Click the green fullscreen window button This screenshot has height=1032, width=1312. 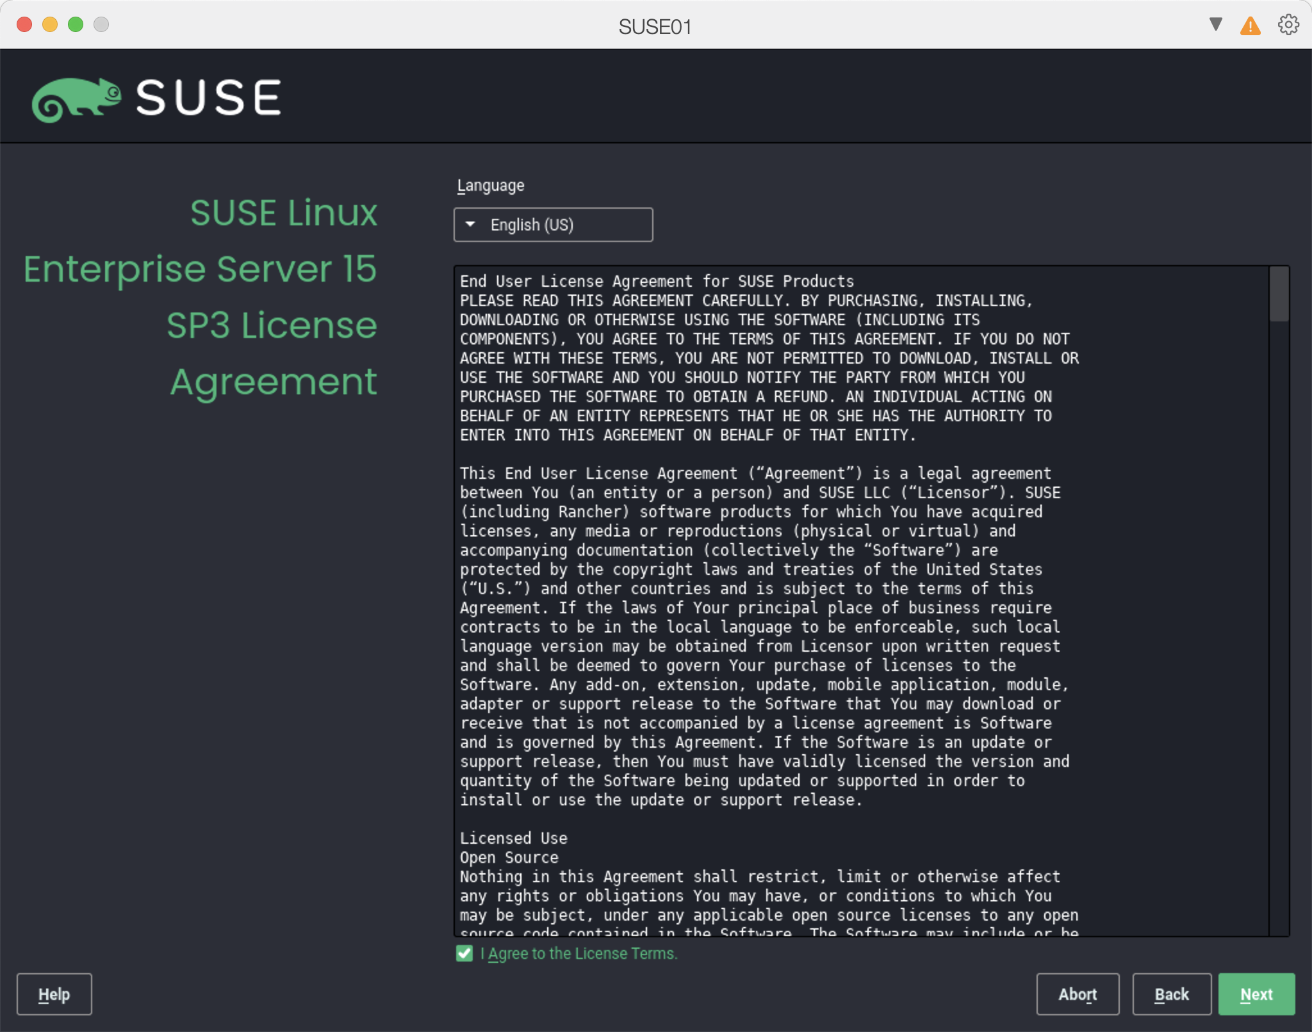point(76,24)
